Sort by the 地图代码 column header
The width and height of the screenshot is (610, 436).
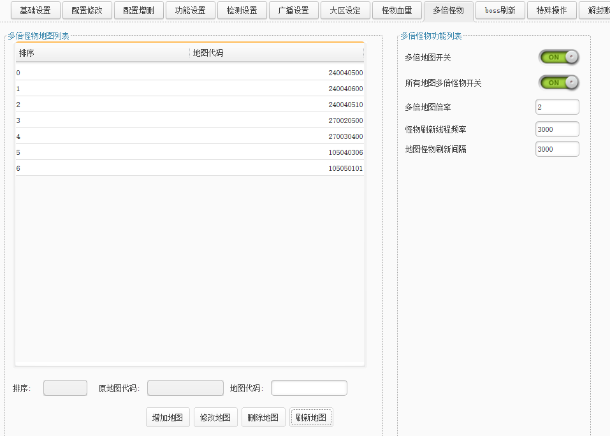pos(277,53)
